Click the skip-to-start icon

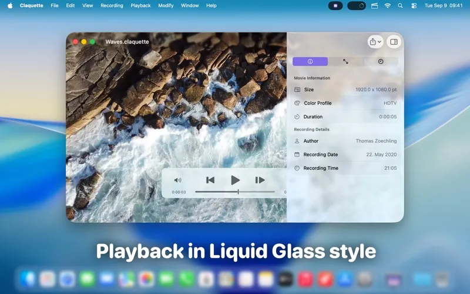210,180
